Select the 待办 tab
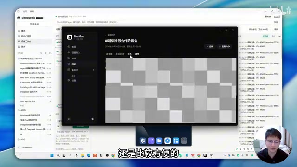Screen dimensions: 297x167 click(x=129, y=54)
